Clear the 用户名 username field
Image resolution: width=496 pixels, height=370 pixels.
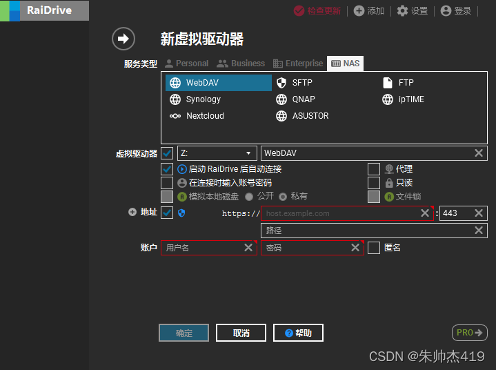[248, 248]
